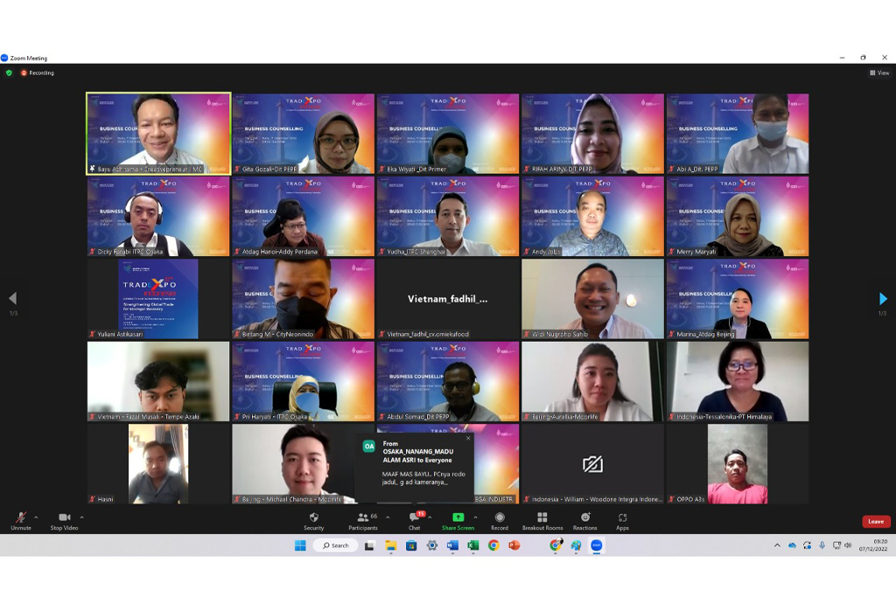Viewport: 896px width, 597px height.
Task: Click the green encryption shield icon
Action: 9,73
